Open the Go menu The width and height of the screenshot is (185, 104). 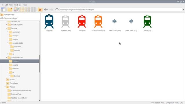click(x=20, y=5)
